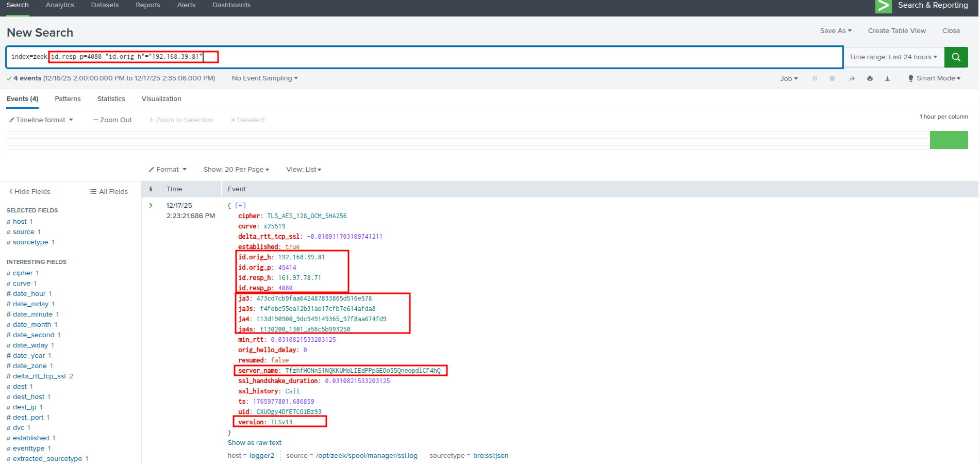Image resolution: width=980 pixels, height=464 pixels.
Task: Export results with the download icon
Action: click(x=887, y=78)
